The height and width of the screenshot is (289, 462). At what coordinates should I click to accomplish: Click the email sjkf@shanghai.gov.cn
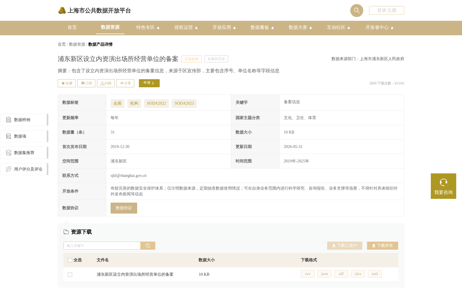click(x=128, y=176)
